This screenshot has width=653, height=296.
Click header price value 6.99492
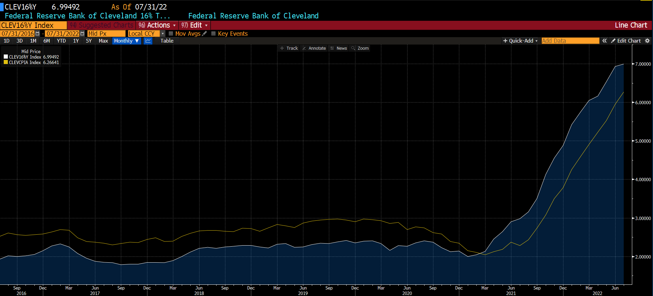(x=66, y=7)
